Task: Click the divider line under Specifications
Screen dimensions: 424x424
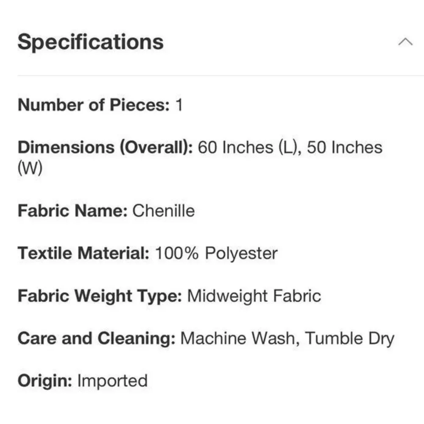Action: pos(220,76)
